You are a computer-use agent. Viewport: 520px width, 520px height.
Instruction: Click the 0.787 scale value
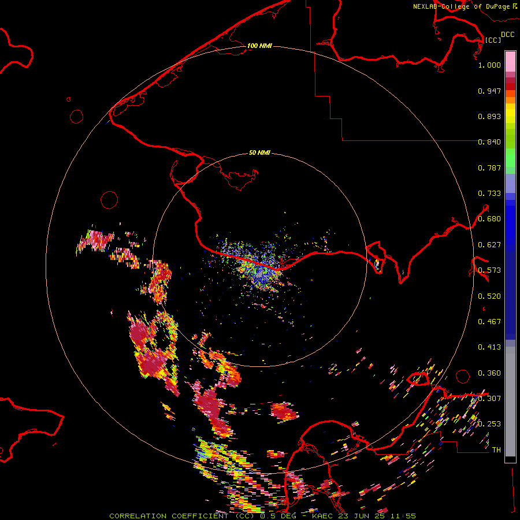click(489, 168)
